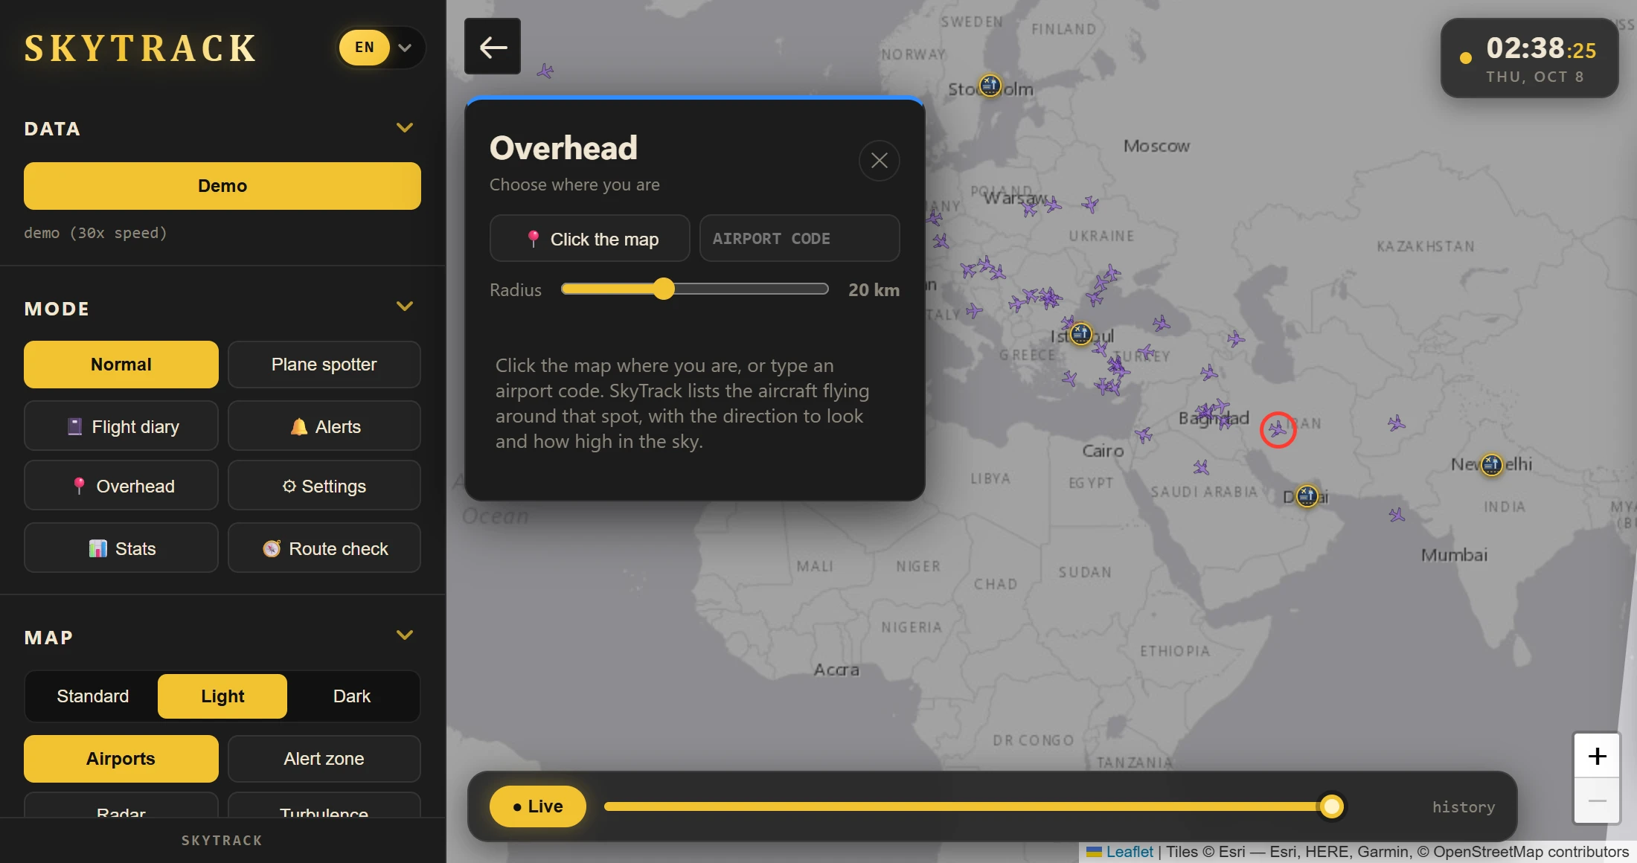The height and width of the screenshot is (863, 1637).
Task: Click the Demo data button
Action: coord(222,186)
